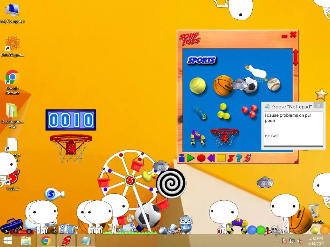Click inside the Goose Not-epad text area
The width and height of the screenshot is (330, 247).
click(293, 129)
